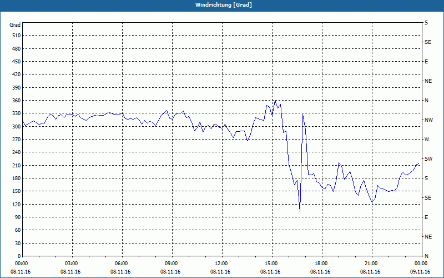Screen dimensions: 444x278
Task: Click the 03:00 time label
Action: click(72, 264)
